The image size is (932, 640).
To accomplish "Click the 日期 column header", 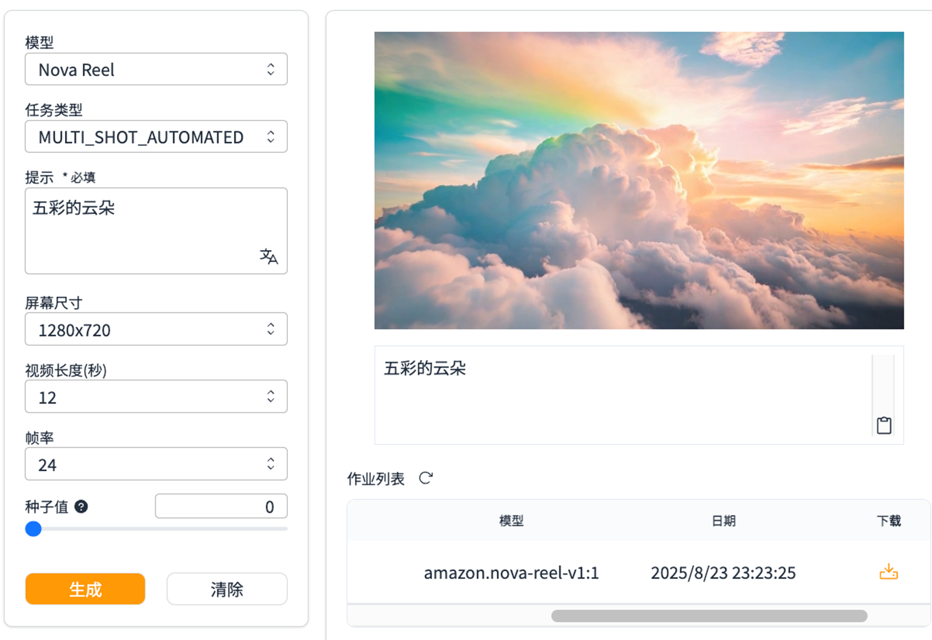I will tap(723, 521).
